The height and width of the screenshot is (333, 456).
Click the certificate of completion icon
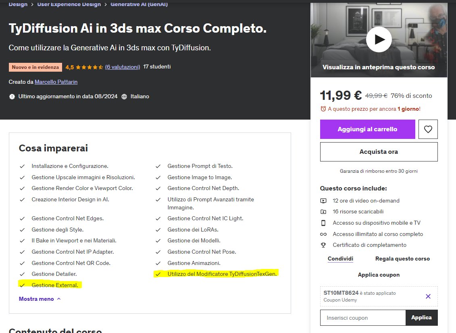click(x=324, y=245)
